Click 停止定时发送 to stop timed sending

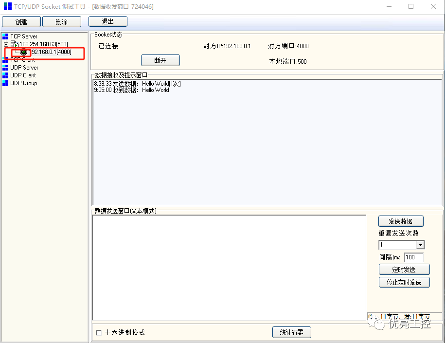pyautogui.click(x=404, y=282)
